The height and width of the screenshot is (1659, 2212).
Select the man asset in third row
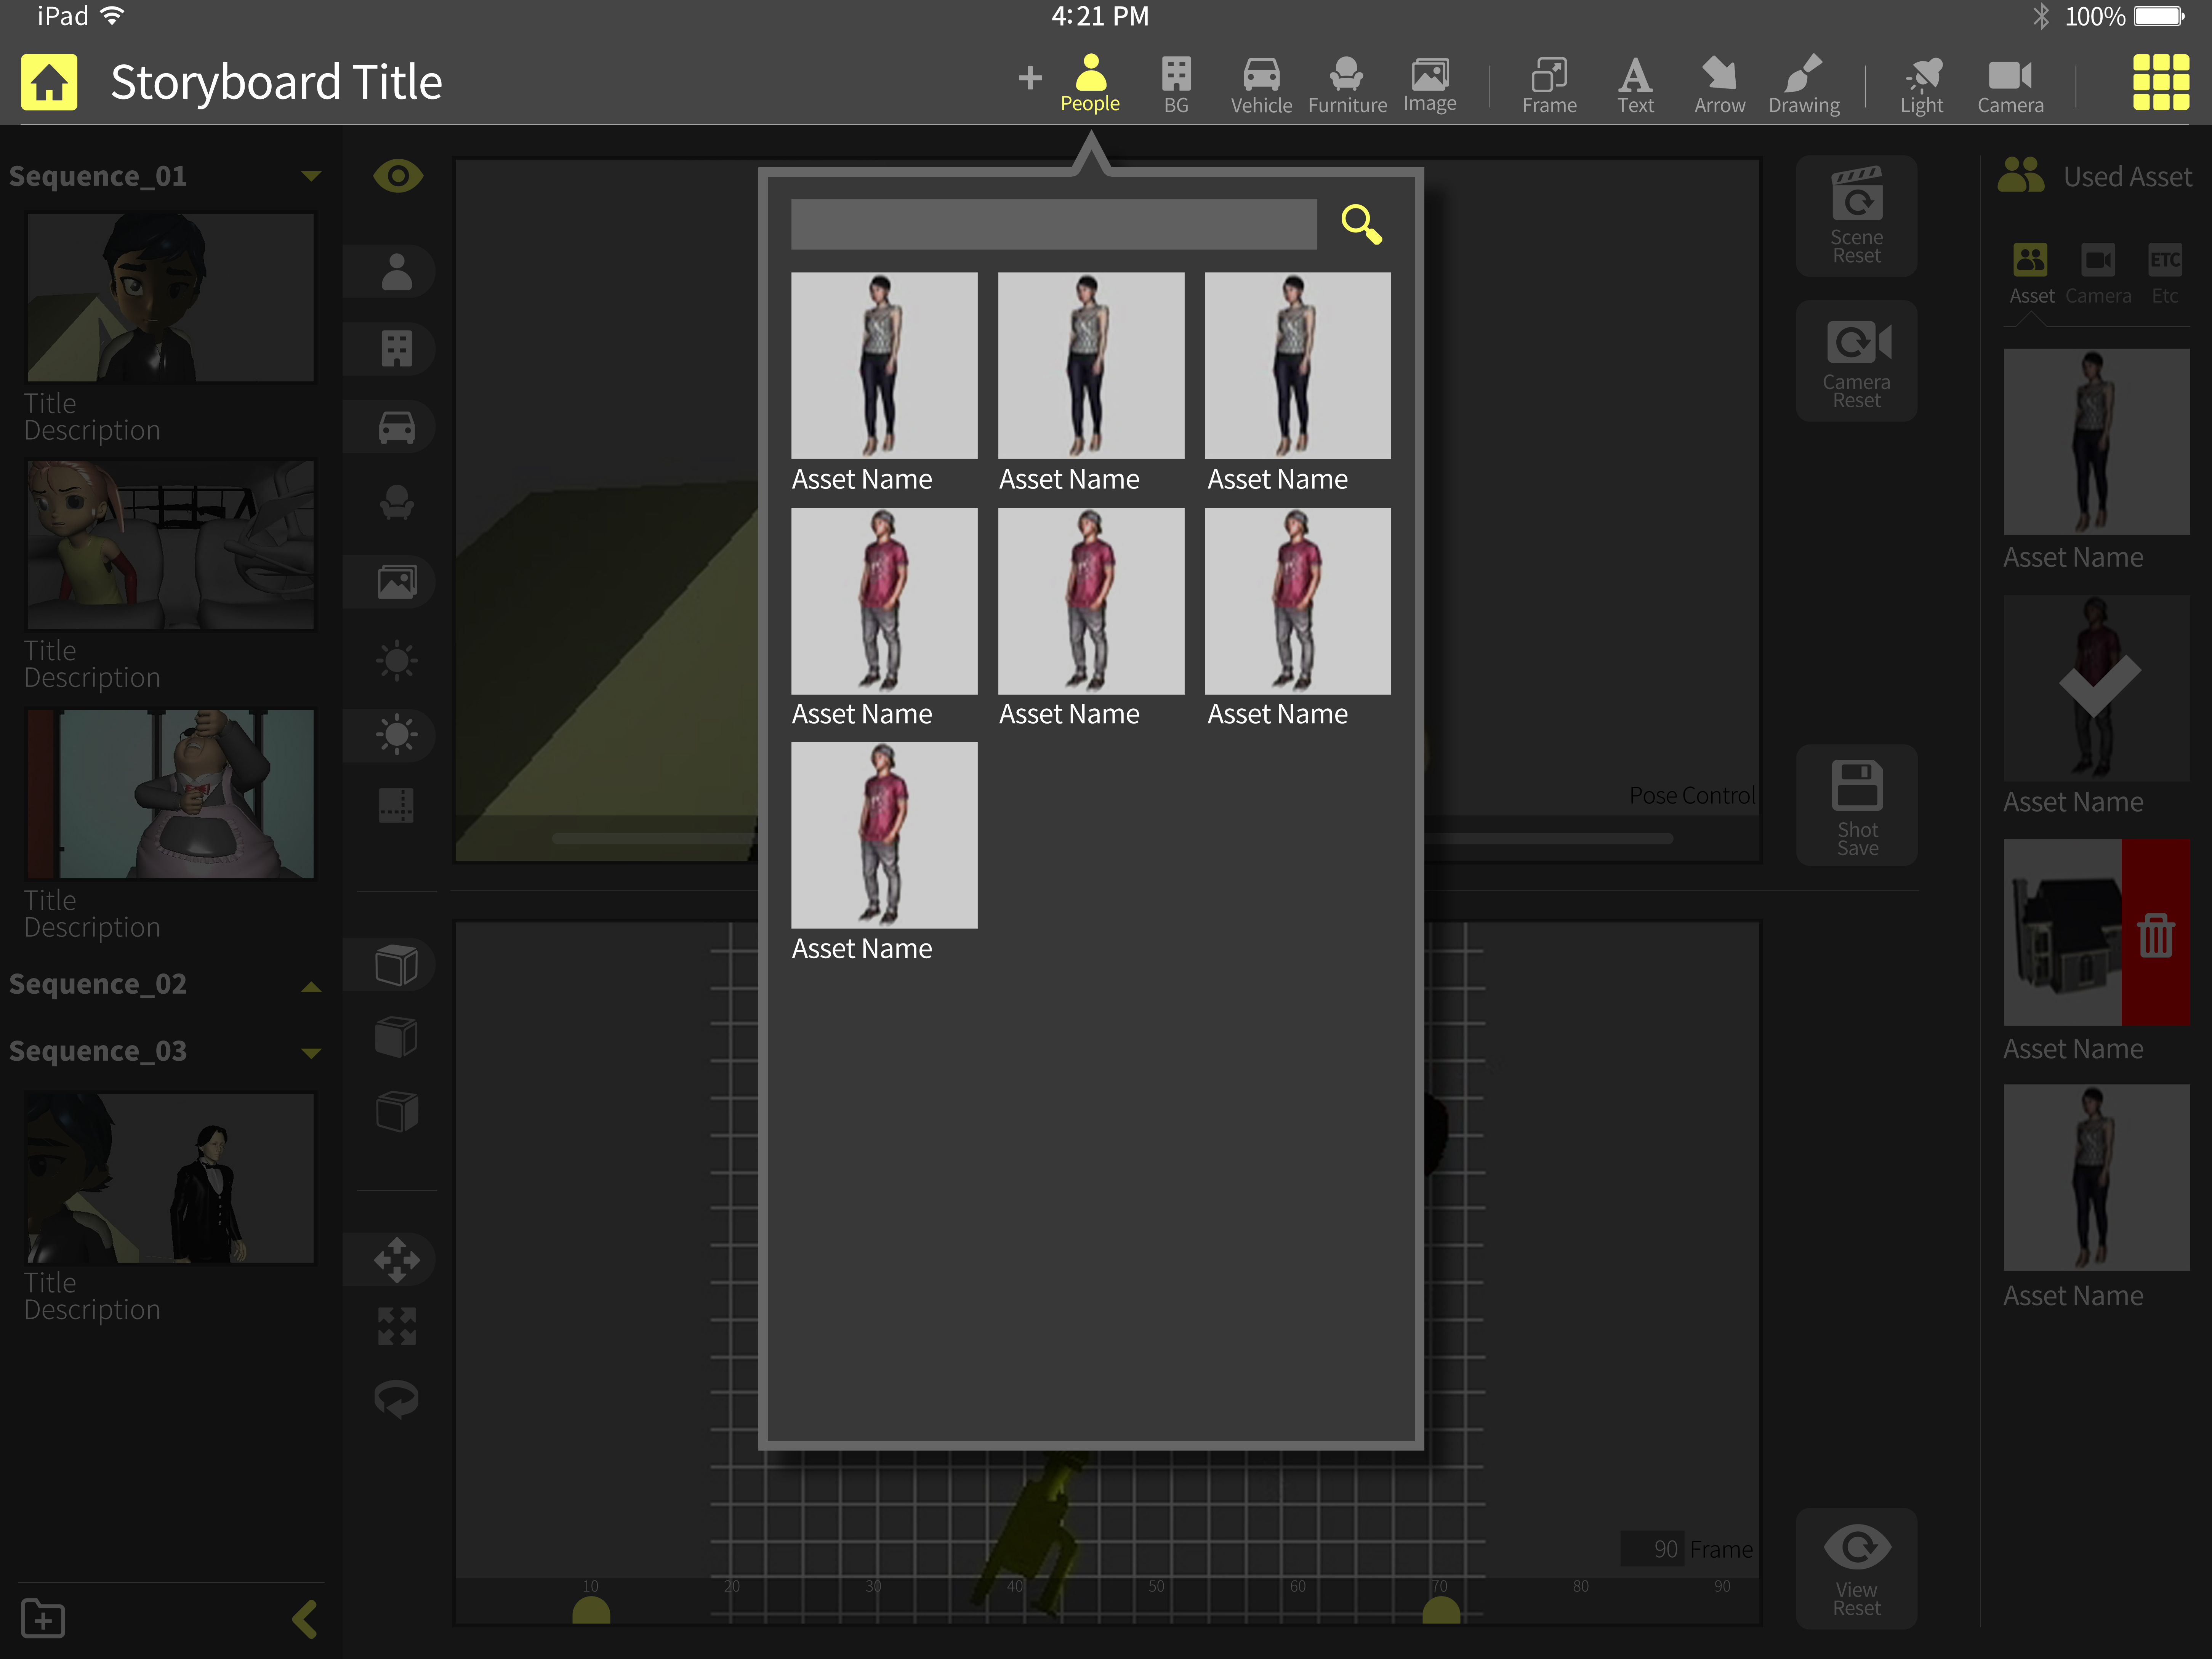click(x=884, y=835)
